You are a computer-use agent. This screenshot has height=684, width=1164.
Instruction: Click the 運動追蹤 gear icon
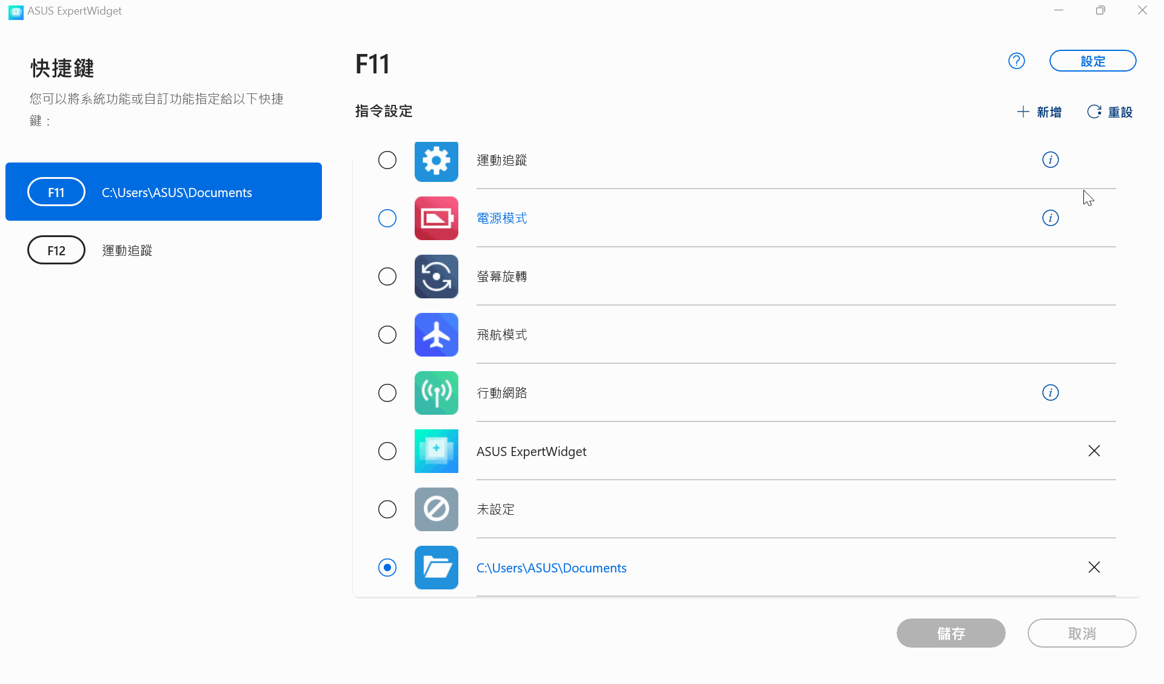click(x=436, y=161)
